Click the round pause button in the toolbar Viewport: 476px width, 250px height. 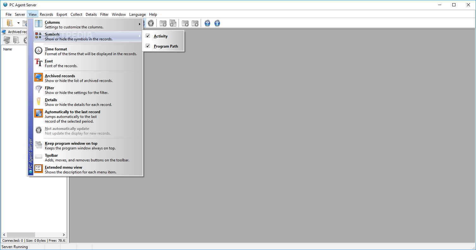(x=151, y=23)
